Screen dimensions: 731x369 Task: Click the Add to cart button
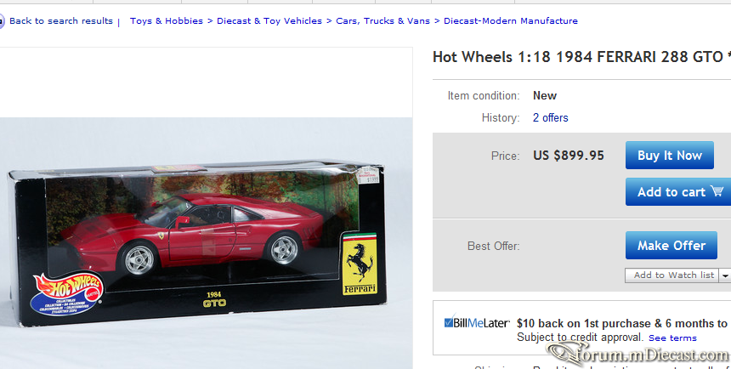click(x=678, y=192)
